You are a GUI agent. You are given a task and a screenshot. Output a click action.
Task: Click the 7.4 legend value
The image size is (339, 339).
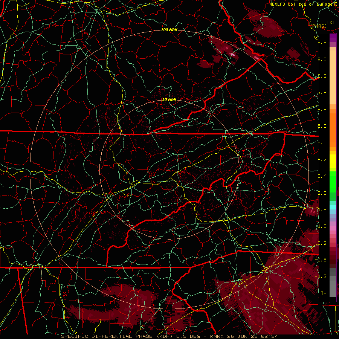[322, 93]
